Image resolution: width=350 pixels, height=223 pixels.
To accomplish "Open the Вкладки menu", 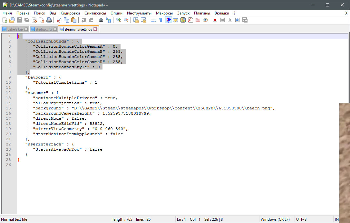I will [x=222, y=13].
